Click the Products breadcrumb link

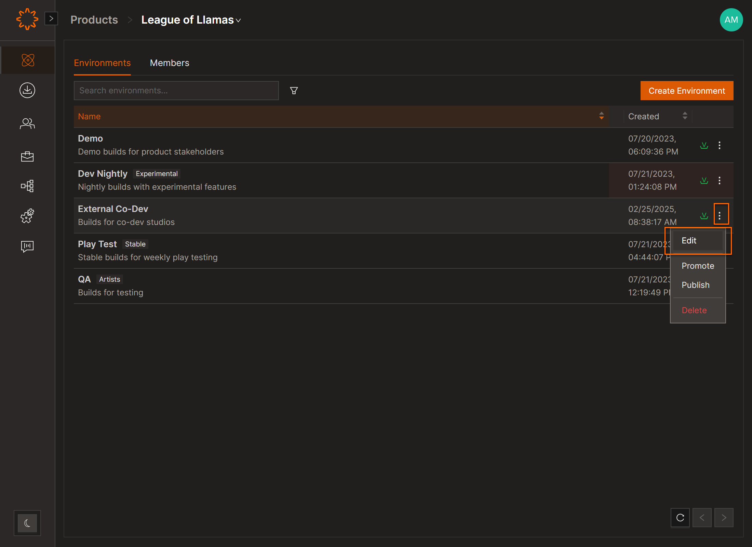[x=94, y=20]
